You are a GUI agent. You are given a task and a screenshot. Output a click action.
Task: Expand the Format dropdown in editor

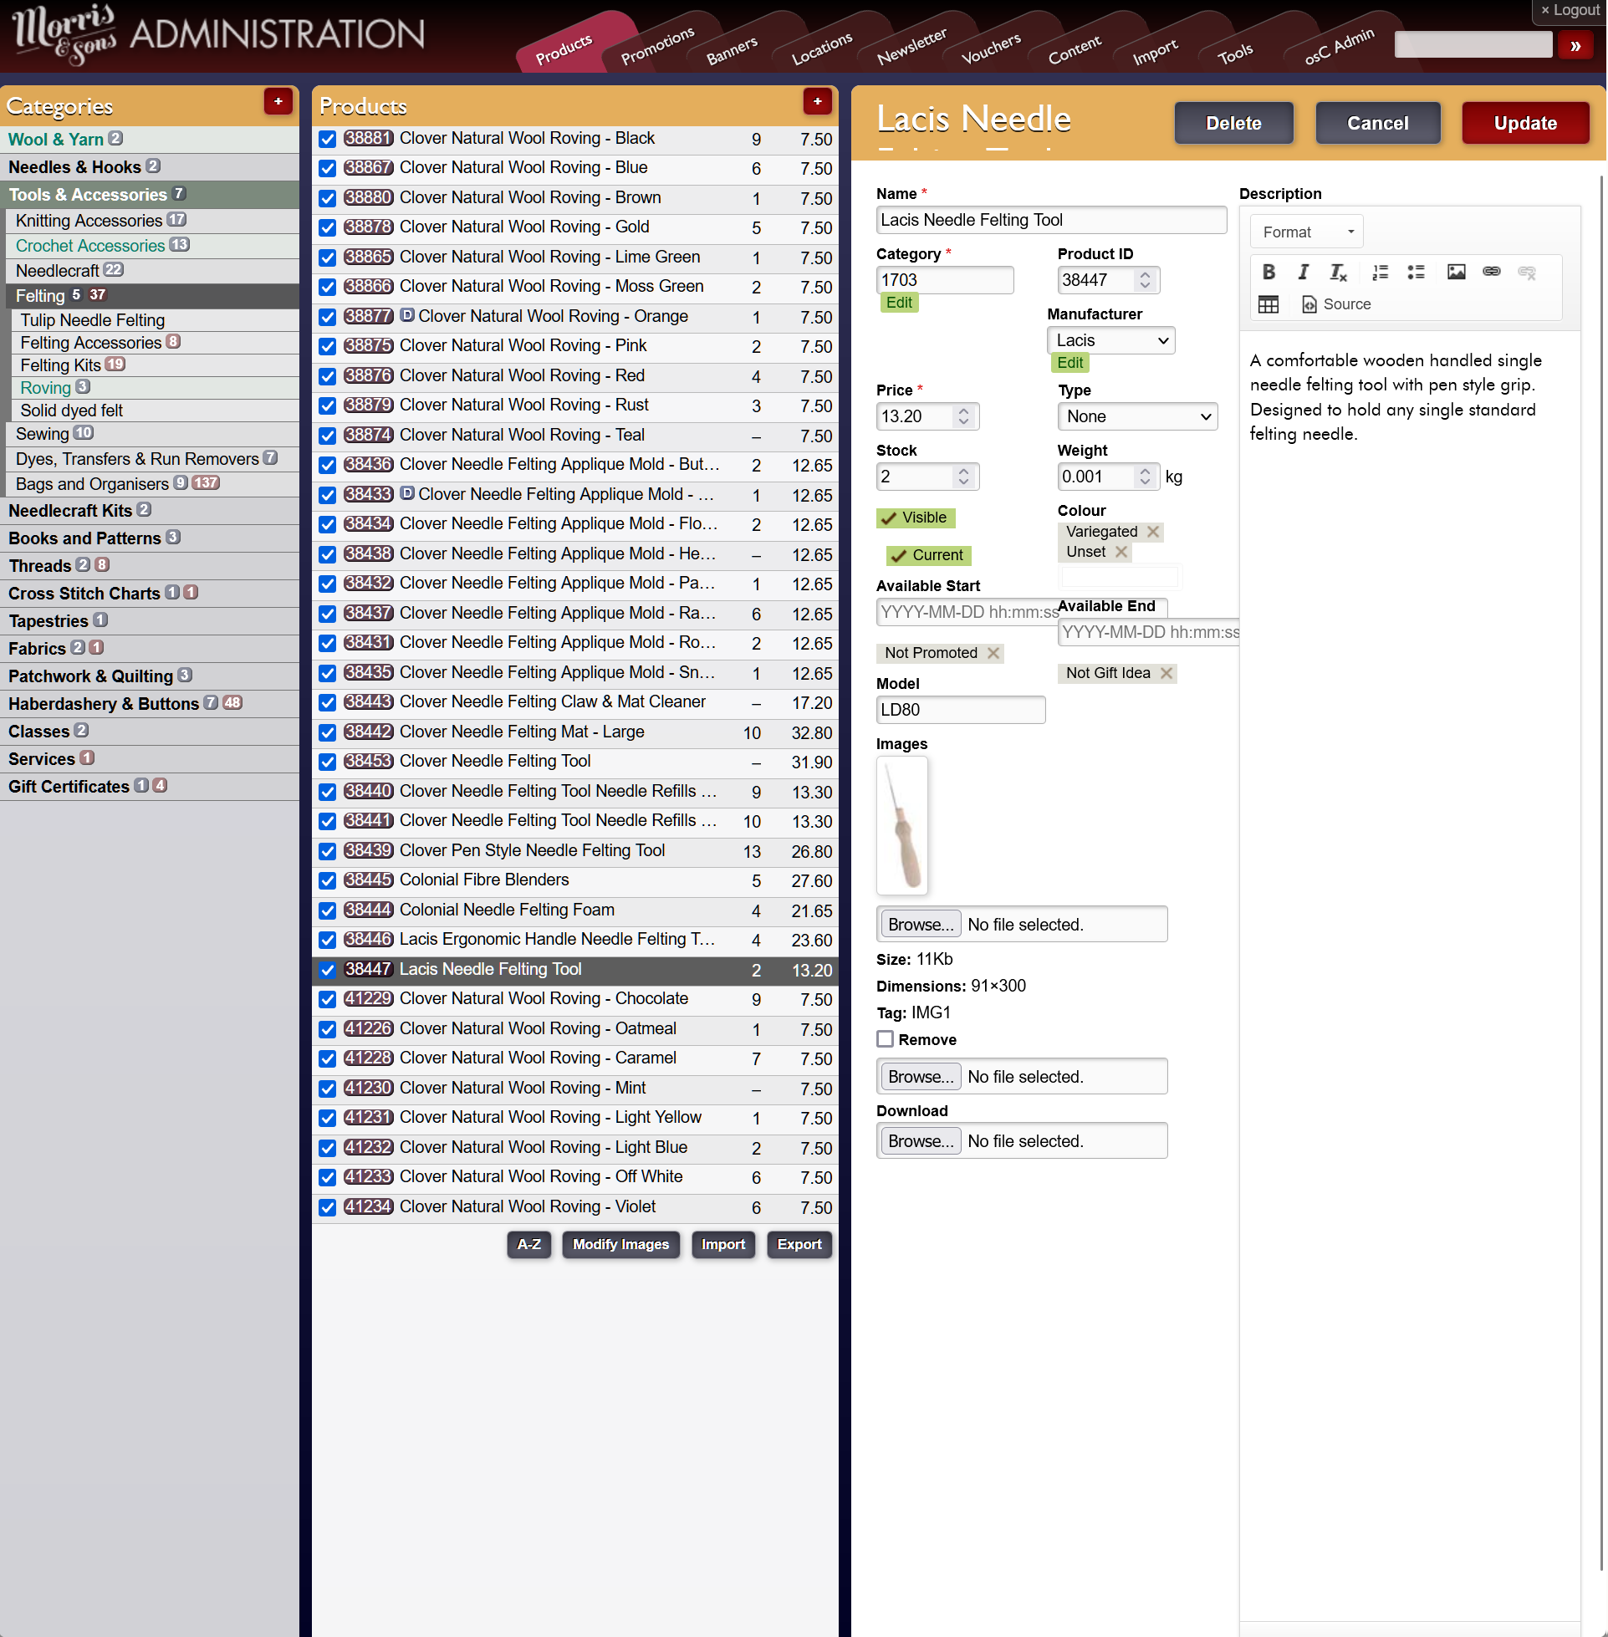1306,232
